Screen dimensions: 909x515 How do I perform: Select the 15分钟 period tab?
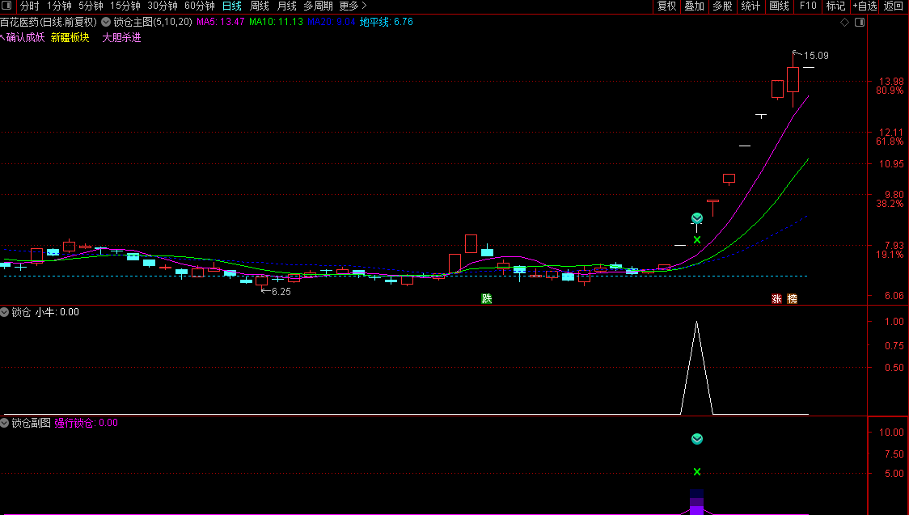pyautogui.click(x=125, y=6)
